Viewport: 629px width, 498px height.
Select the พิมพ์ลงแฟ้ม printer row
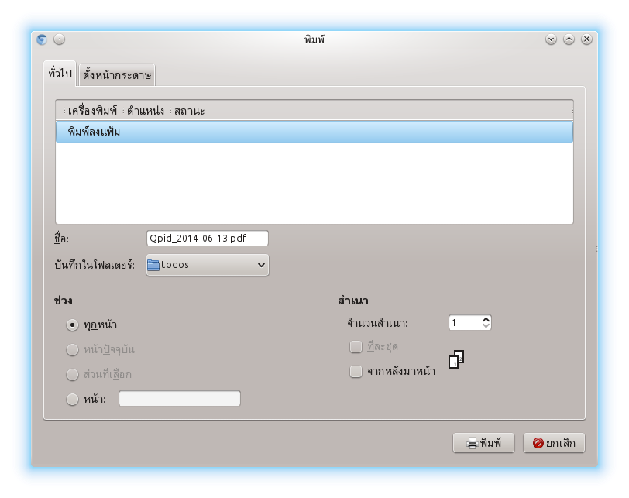[x=314, y=132]
